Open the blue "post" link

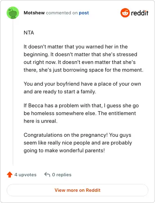pos(84,13)
